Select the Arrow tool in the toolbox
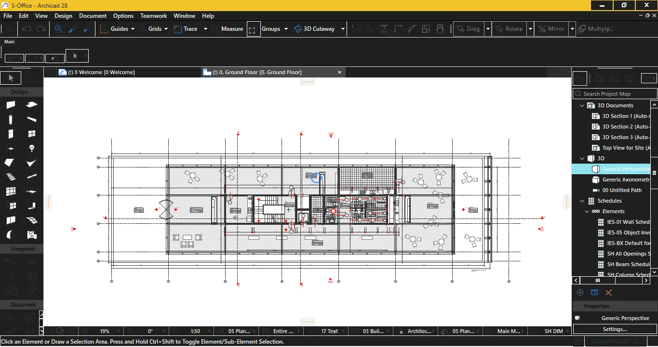Image resolution: width=658 pixels, height=347 pixels. [11, 78]
